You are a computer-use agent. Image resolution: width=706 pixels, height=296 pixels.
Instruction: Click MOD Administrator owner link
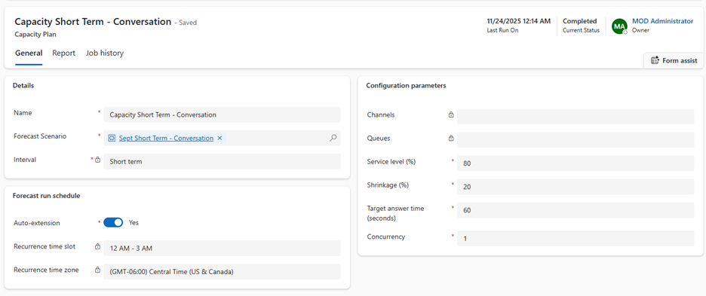[x=663, y=21]
